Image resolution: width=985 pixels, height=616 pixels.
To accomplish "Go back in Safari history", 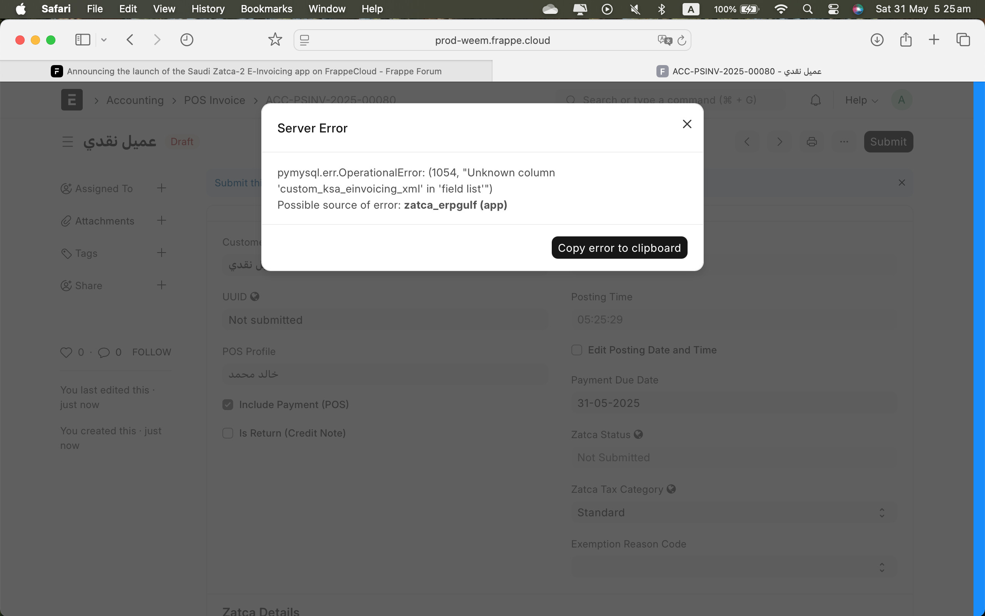I will pos(130,40).
